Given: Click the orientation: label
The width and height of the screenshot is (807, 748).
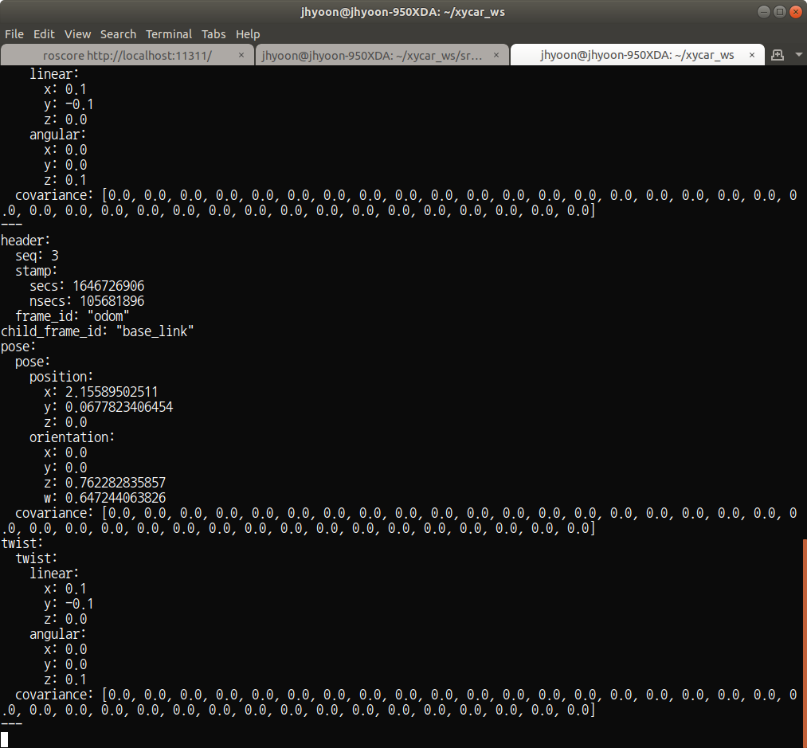Looking at the screenshot, I should [72, 437].
